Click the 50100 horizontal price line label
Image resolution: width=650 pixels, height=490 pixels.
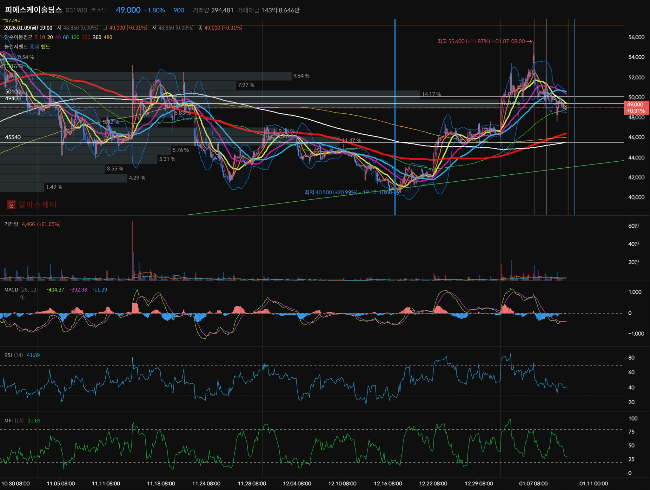[13, 91]
